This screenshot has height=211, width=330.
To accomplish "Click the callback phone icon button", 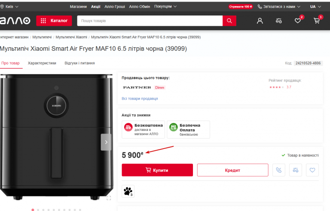I will [278, 170].
